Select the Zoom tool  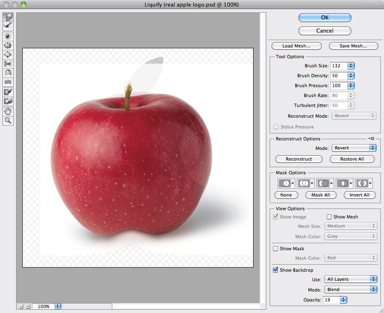(8, 121)
